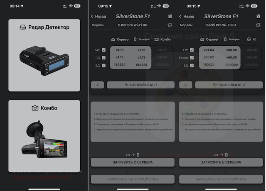The width and height of the screenshot is (266, 191).
Task: Tap home icon on S Bot Pro screen
Action: [x=170, y=16]
